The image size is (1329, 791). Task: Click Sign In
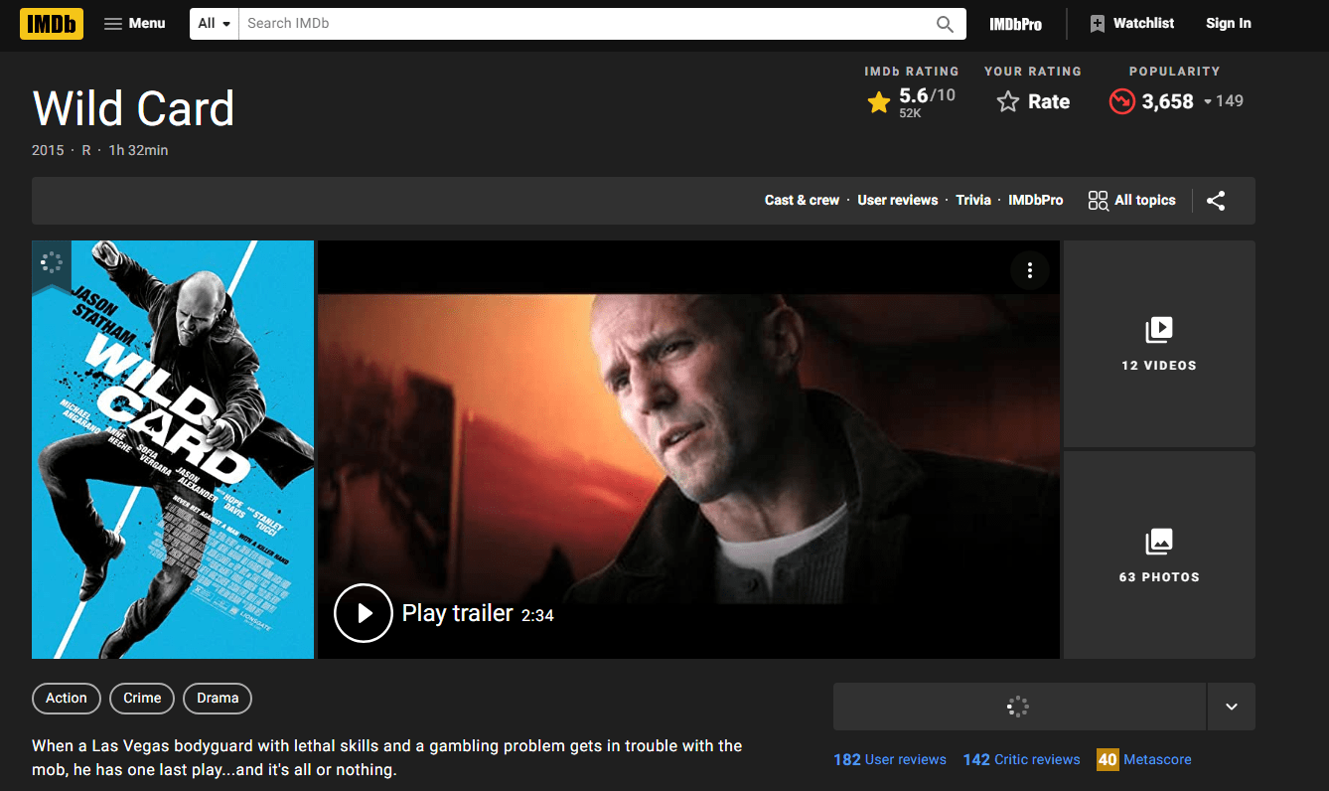click(x=1229, y=24)
